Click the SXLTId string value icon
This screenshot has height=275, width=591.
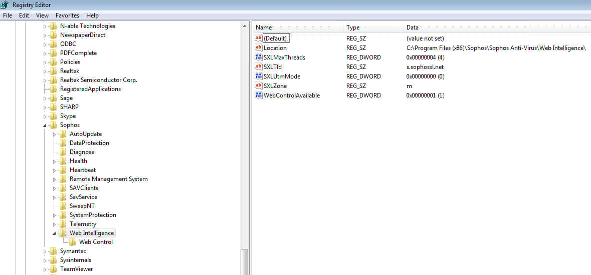point(259,66)
